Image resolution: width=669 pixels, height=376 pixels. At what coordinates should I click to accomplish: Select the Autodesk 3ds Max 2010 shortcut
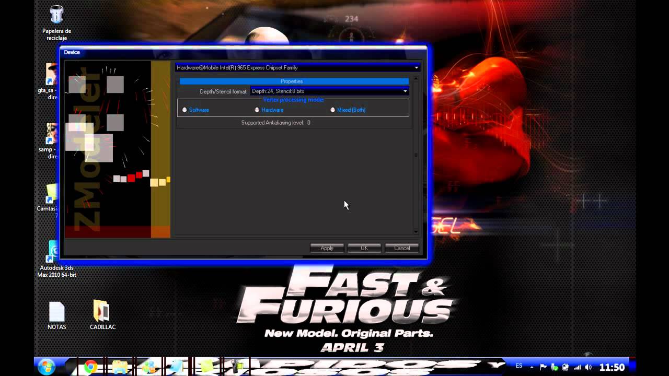(56, 260)
